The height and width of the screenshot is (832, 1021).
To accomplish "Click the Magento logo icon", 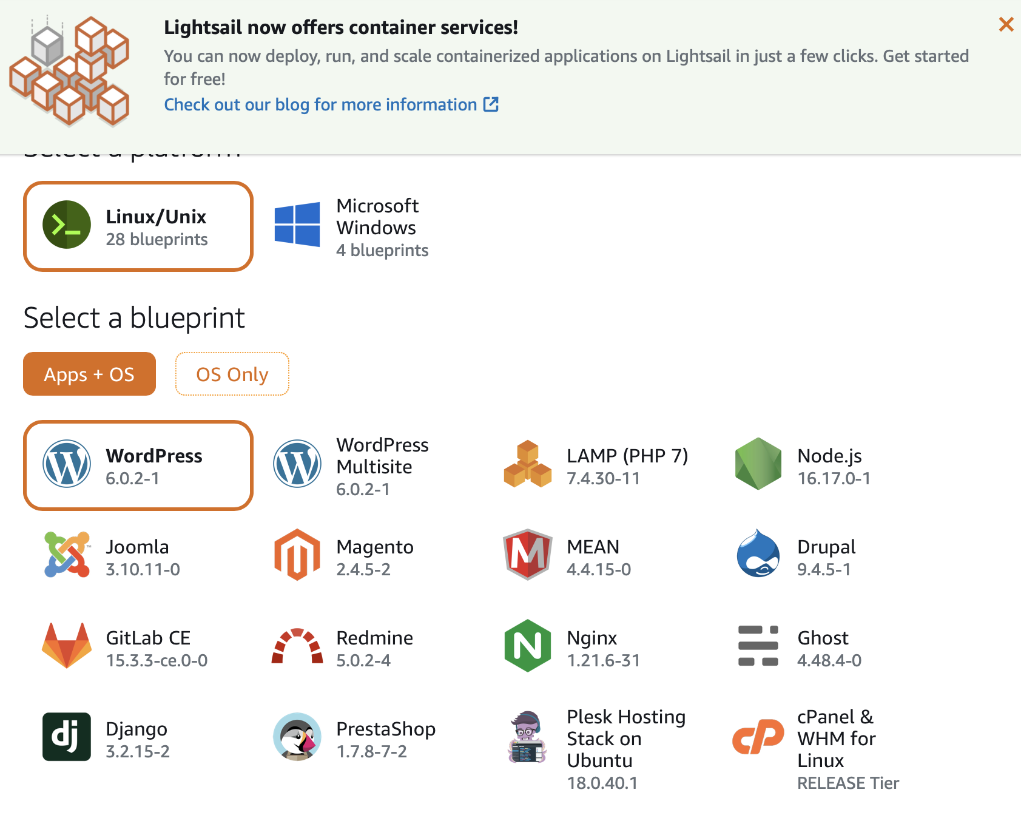I will [x=297, y=555].
